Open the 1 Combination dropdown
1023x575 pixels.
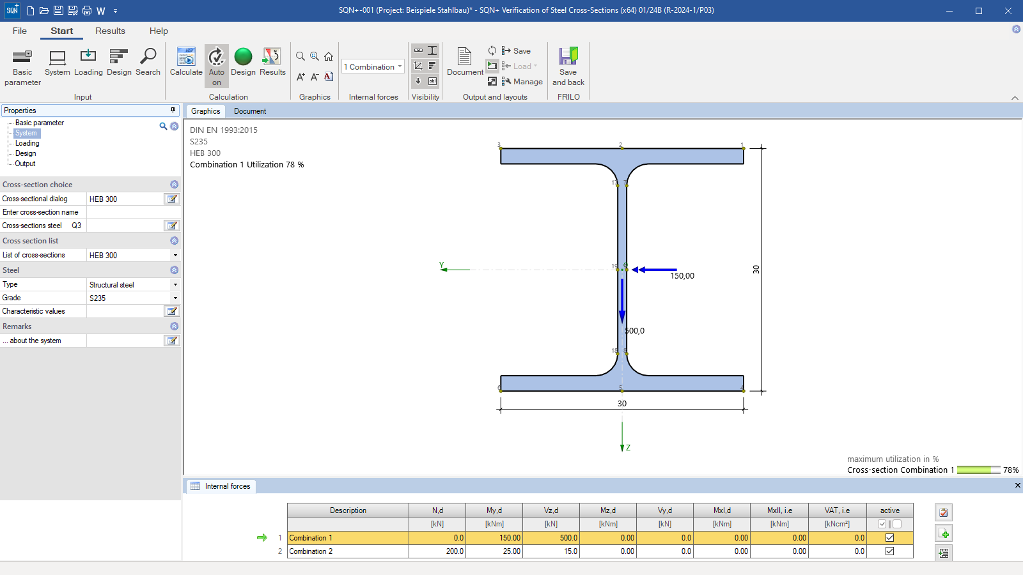tap(373, 66)
